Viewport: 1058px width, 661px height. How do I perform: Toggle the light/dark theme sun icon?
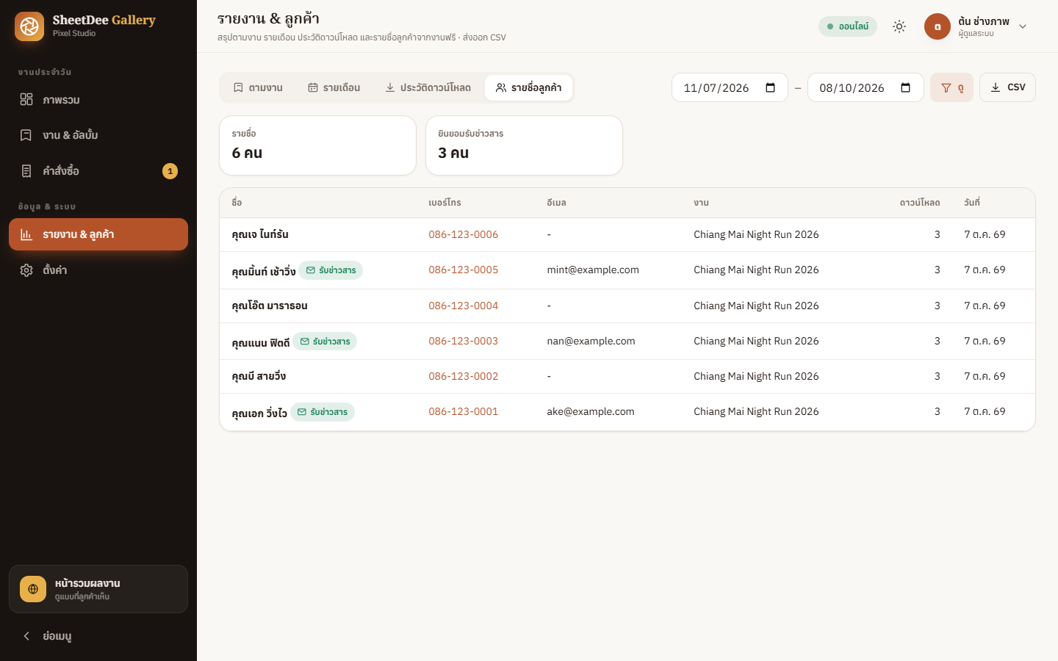pyautogui.click(x=899, y=26)
